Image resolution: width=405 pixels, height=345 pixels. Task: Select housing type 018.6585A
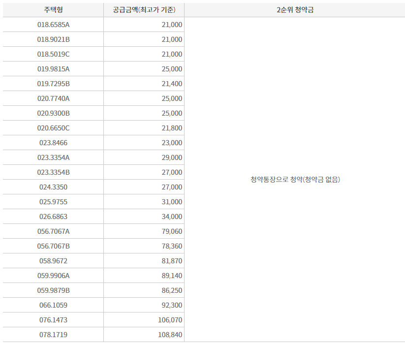point(53,25)
